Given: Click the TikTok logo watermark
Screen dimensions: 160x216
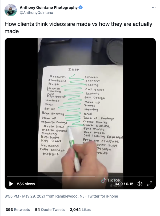Looking at the screenshot, I should click(111, 180).
